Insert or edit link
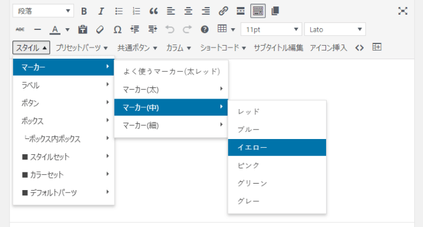423x227 pixels. click(x=223, y=11)
